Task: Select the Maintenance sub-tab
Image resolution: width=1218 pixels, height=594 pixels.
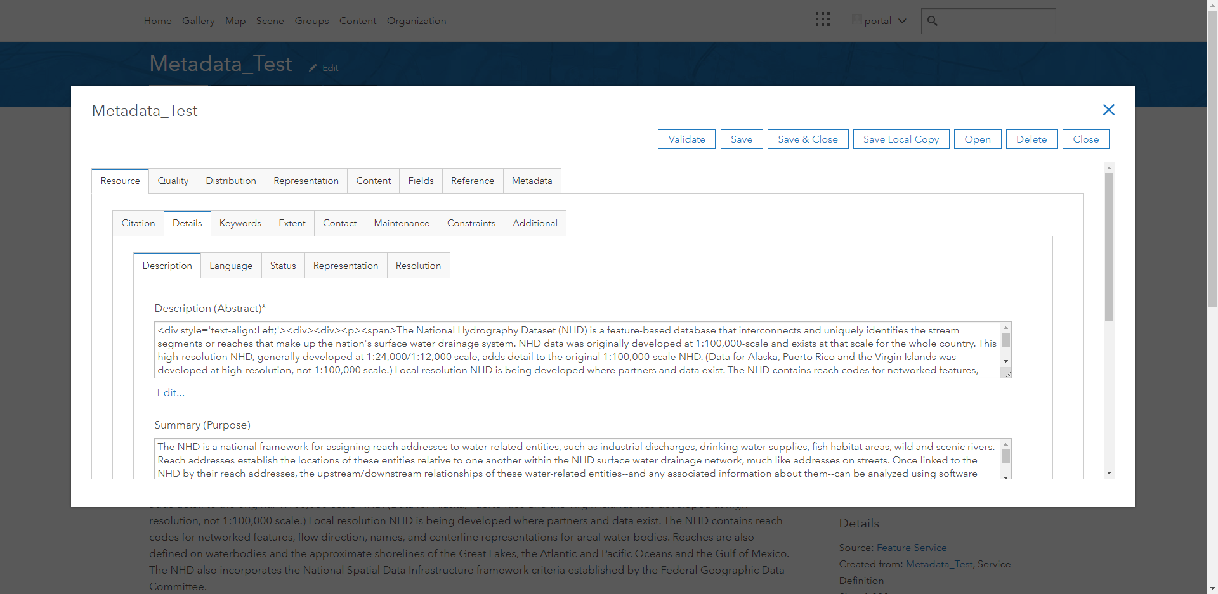Action: [402, 223]
